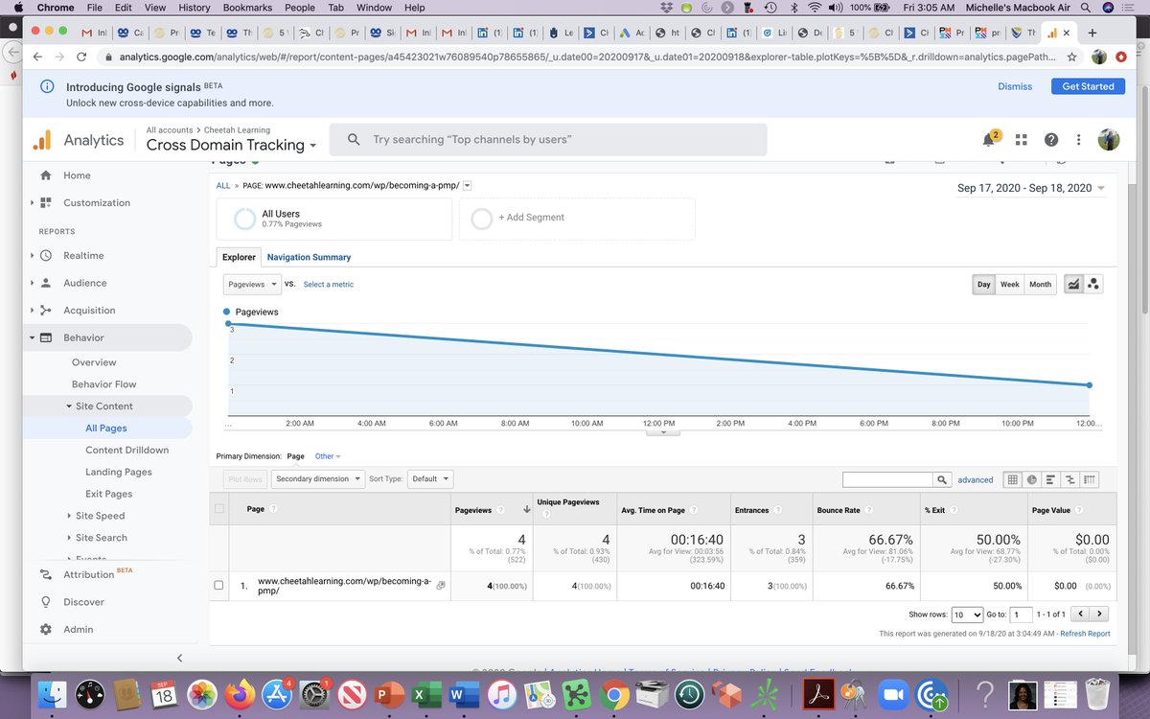The height and width of the screenshot is (719, 1150).
Task: Click the Discover lightbulb icon
Action: point(45,602)
